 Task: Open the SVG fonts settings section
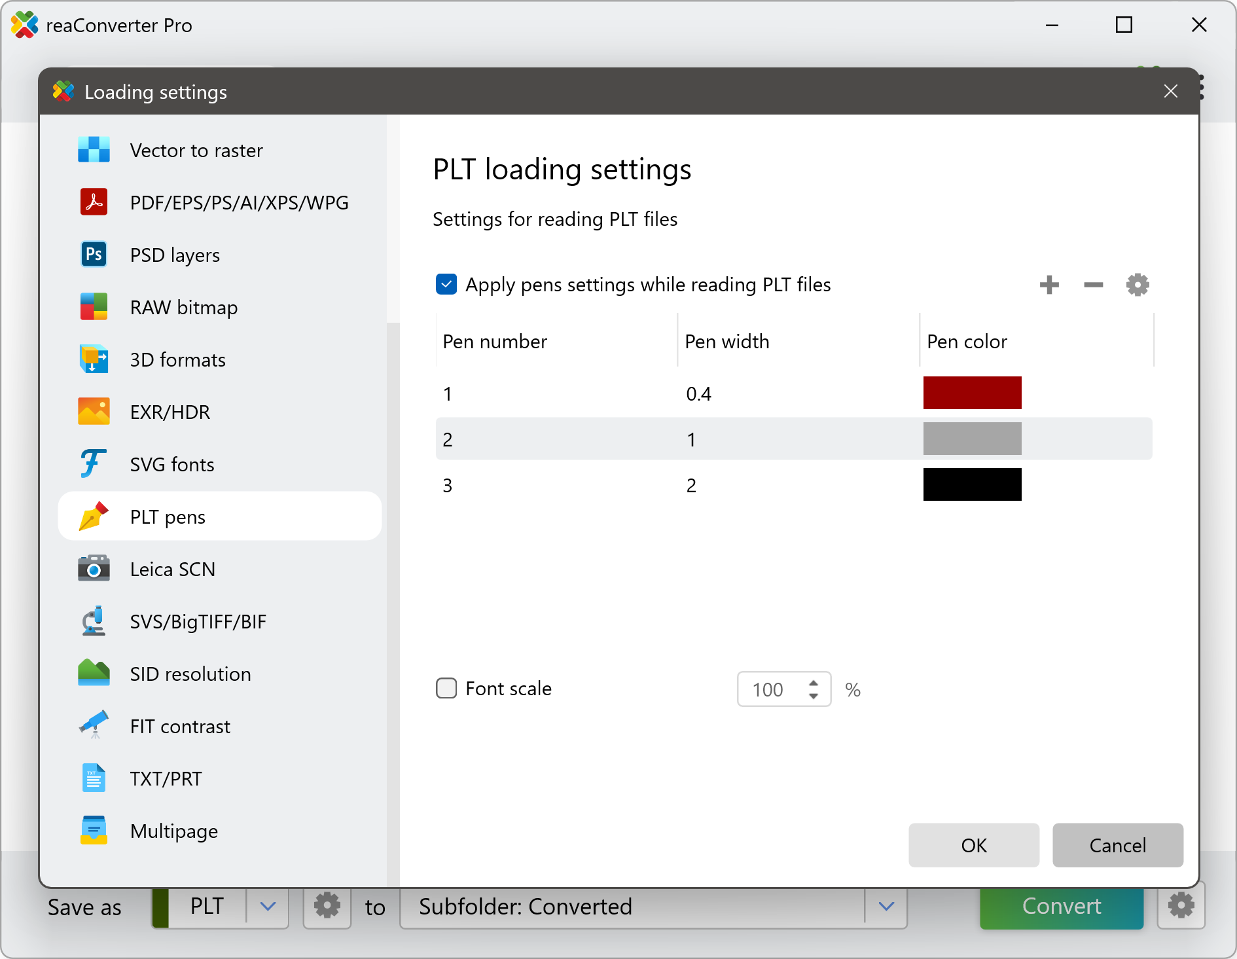tap(171, 465)
